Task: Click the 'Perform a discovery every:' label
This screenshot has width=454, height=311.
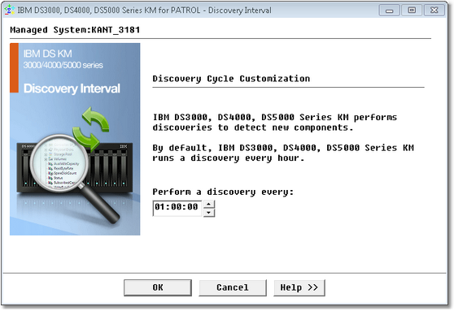Action: click(223, 192)
